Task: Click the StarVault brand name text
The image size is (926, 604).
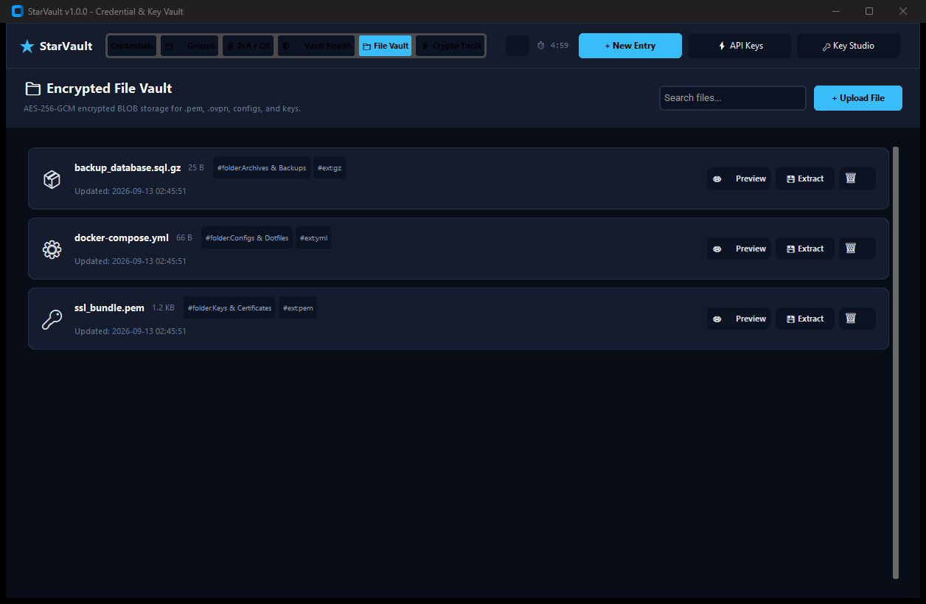Action: [x=66, y=46]
